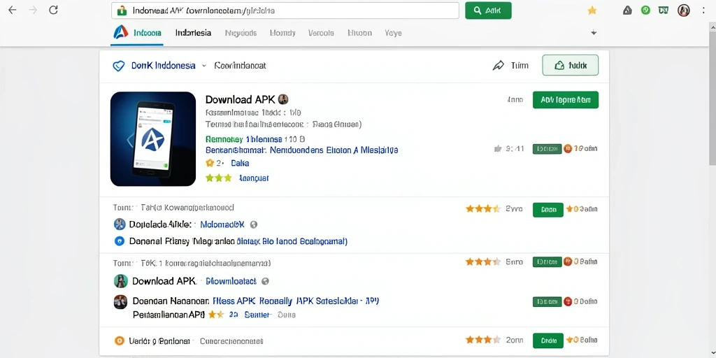Click the avatar icon before Doandan Nananoan
The width and height of the screenshot is (716, 358).
(x=120, y=302)
